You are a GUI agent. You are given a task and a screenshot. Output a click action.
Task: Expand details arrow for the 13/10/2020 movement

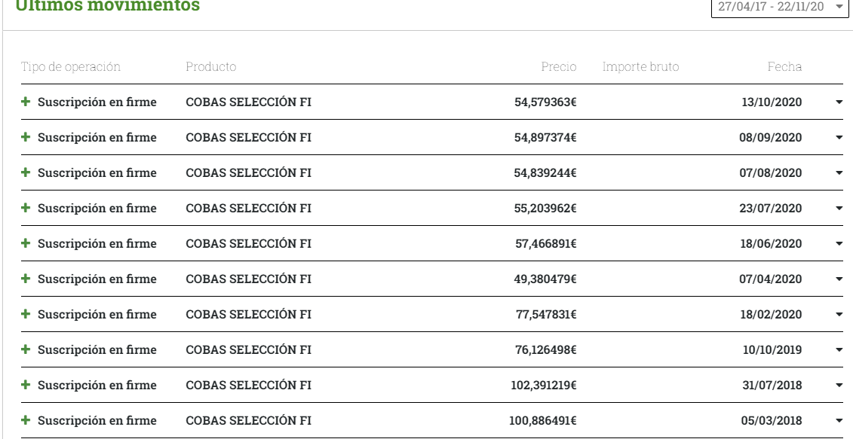[x=839, y=102]
